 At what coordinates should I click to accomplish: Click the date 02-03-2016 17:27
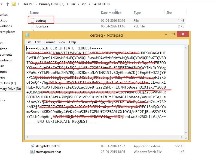click(113, 146)
